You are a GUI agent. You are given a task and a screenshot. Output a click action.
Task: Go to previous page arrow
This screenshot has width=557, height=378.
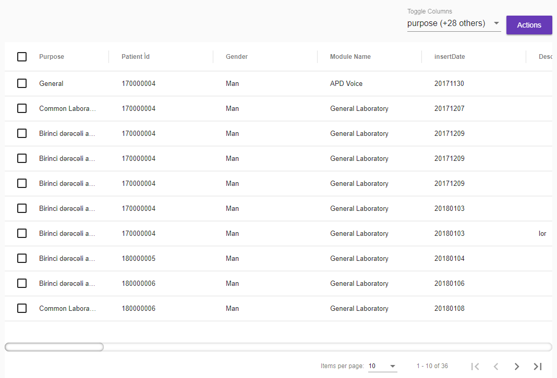click(496, 367)
